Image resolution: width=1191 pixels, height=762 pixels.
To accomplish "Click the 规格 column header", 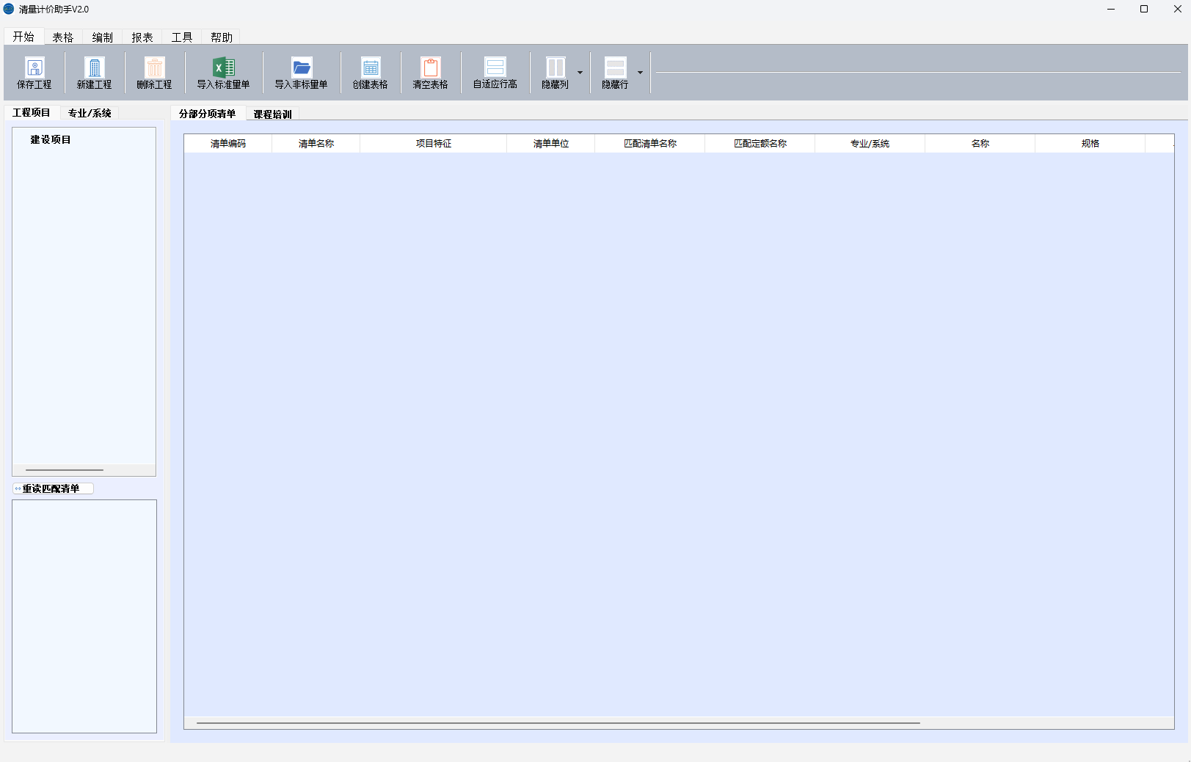I will click(1090, 144).
